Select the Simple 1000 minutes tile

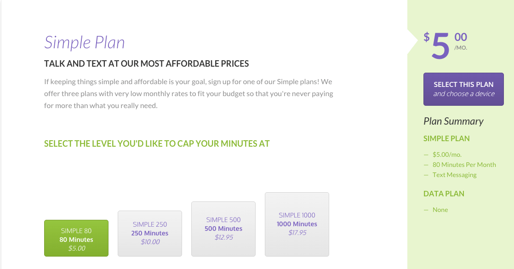point(297,224)
